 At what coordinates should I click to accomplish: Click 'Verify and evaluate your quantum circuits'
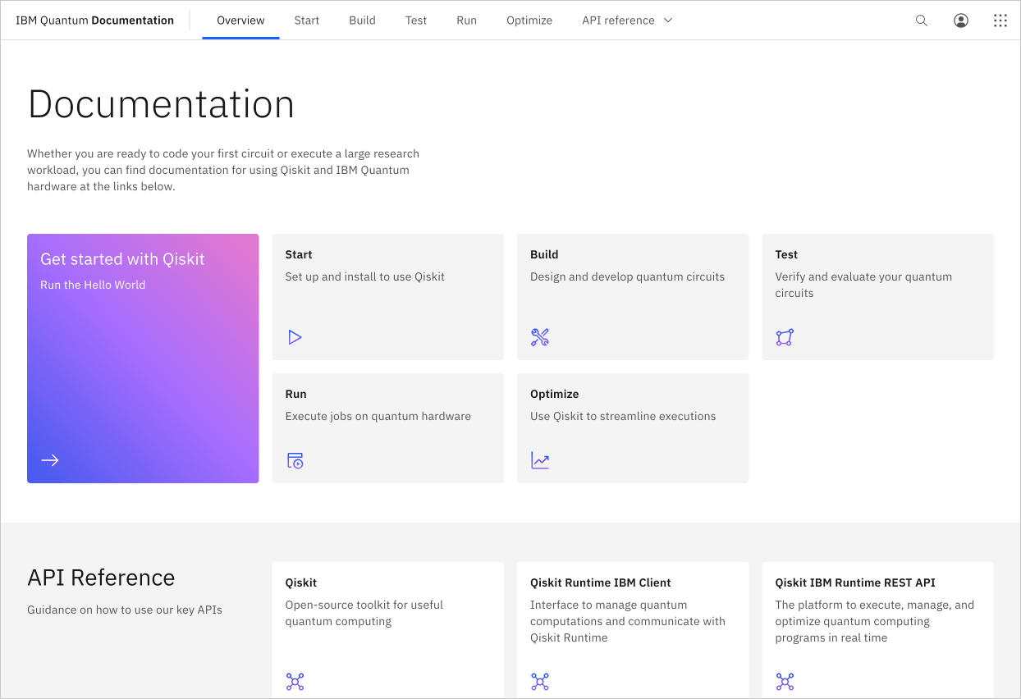click(863, 285)
